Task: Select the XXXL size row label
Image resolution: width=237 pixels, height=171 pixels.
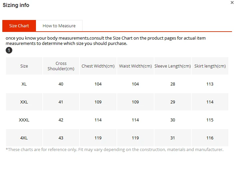Action: pos(24,120)
